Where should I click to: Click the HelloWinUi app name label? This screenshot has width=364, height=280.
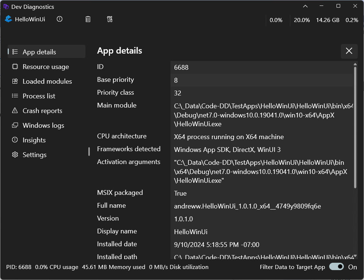30,19
